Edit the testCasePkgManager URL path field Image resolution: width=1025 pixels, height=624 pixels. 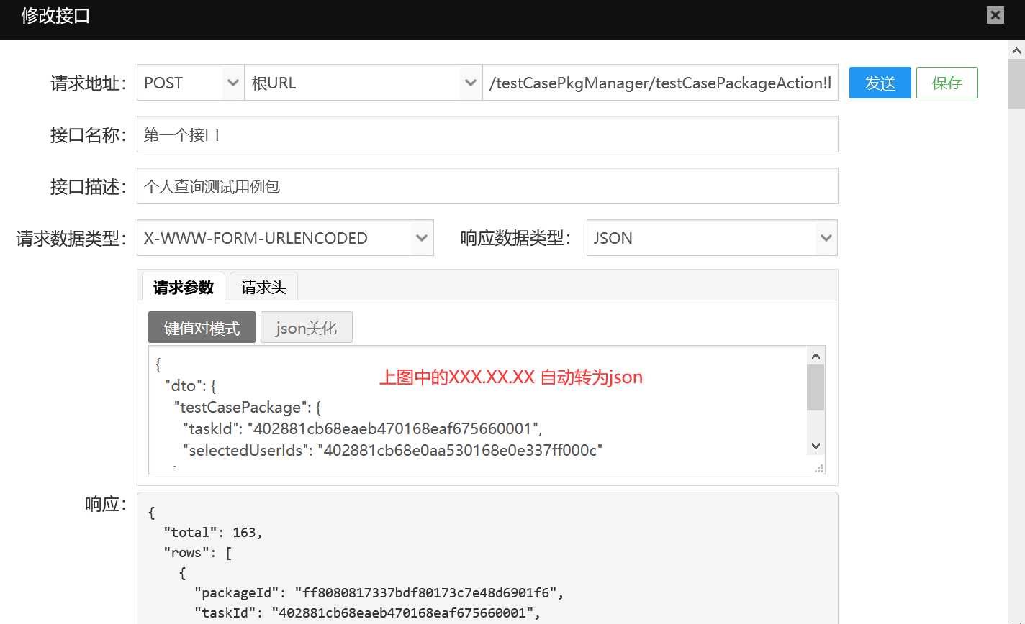[x=660, y=83]
